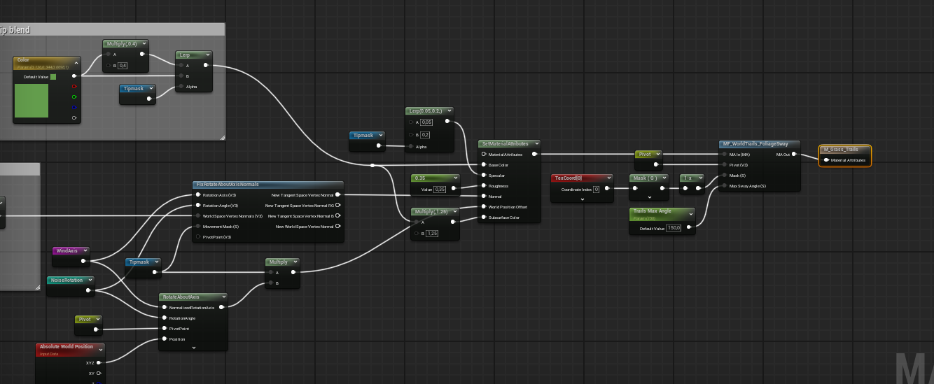Viewport: 934px width, 384px height.
Task: Open the 0.35 constant node chevron
Action: coord(456,178)
